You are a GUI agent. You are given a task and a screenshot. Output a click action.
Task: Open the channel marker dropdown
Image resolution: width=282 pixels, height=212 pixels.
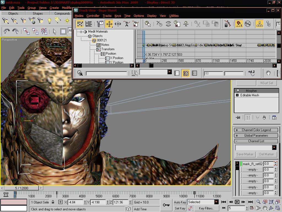pyautogui.click(x=274, y=147)
